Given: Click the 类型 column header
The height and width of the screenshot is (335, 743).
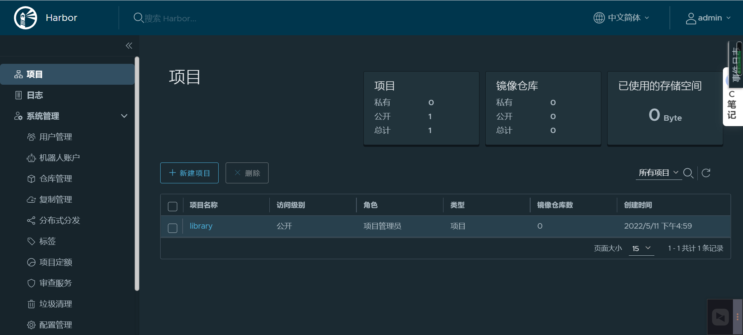Looking at the screenshot, I should pyautogui.click(x=457, y=205).
